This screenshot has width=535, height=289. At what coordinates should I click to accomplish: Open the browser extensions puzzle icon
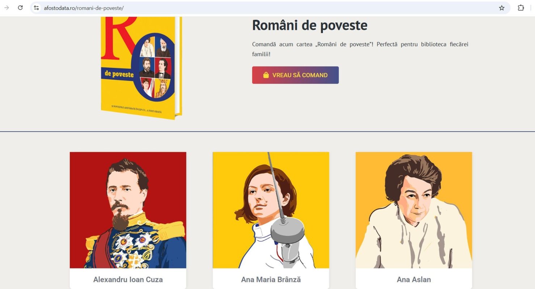[x=521, y=8]
